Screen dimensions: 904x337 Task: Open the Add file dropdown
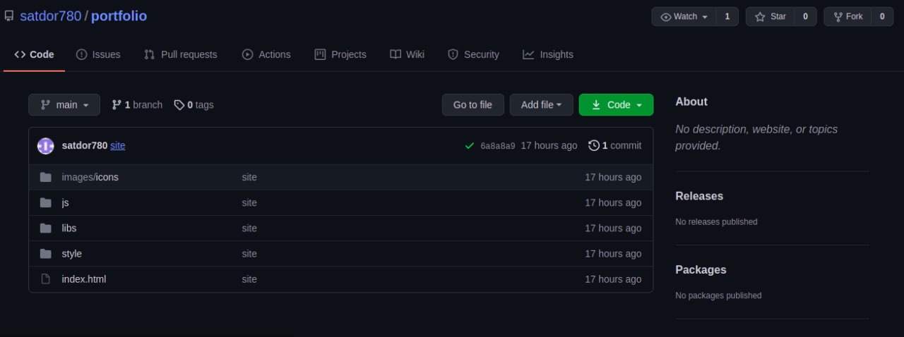[542, 104]
